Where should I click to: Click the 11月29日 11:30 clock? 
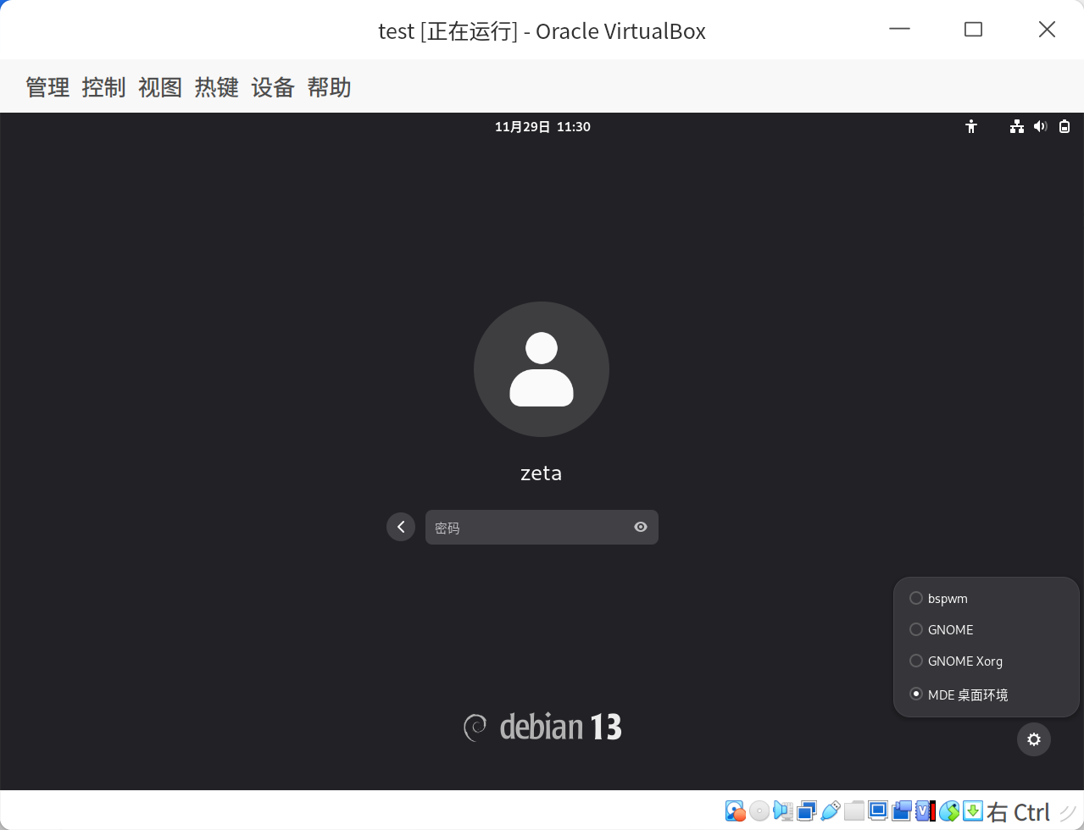point(542,127)
